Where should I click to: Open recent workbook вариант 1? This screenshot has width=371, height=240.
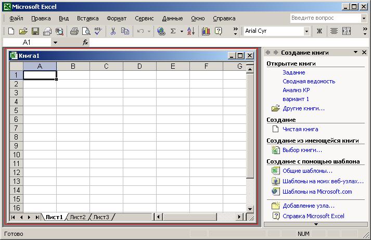(x=296, y=99)
